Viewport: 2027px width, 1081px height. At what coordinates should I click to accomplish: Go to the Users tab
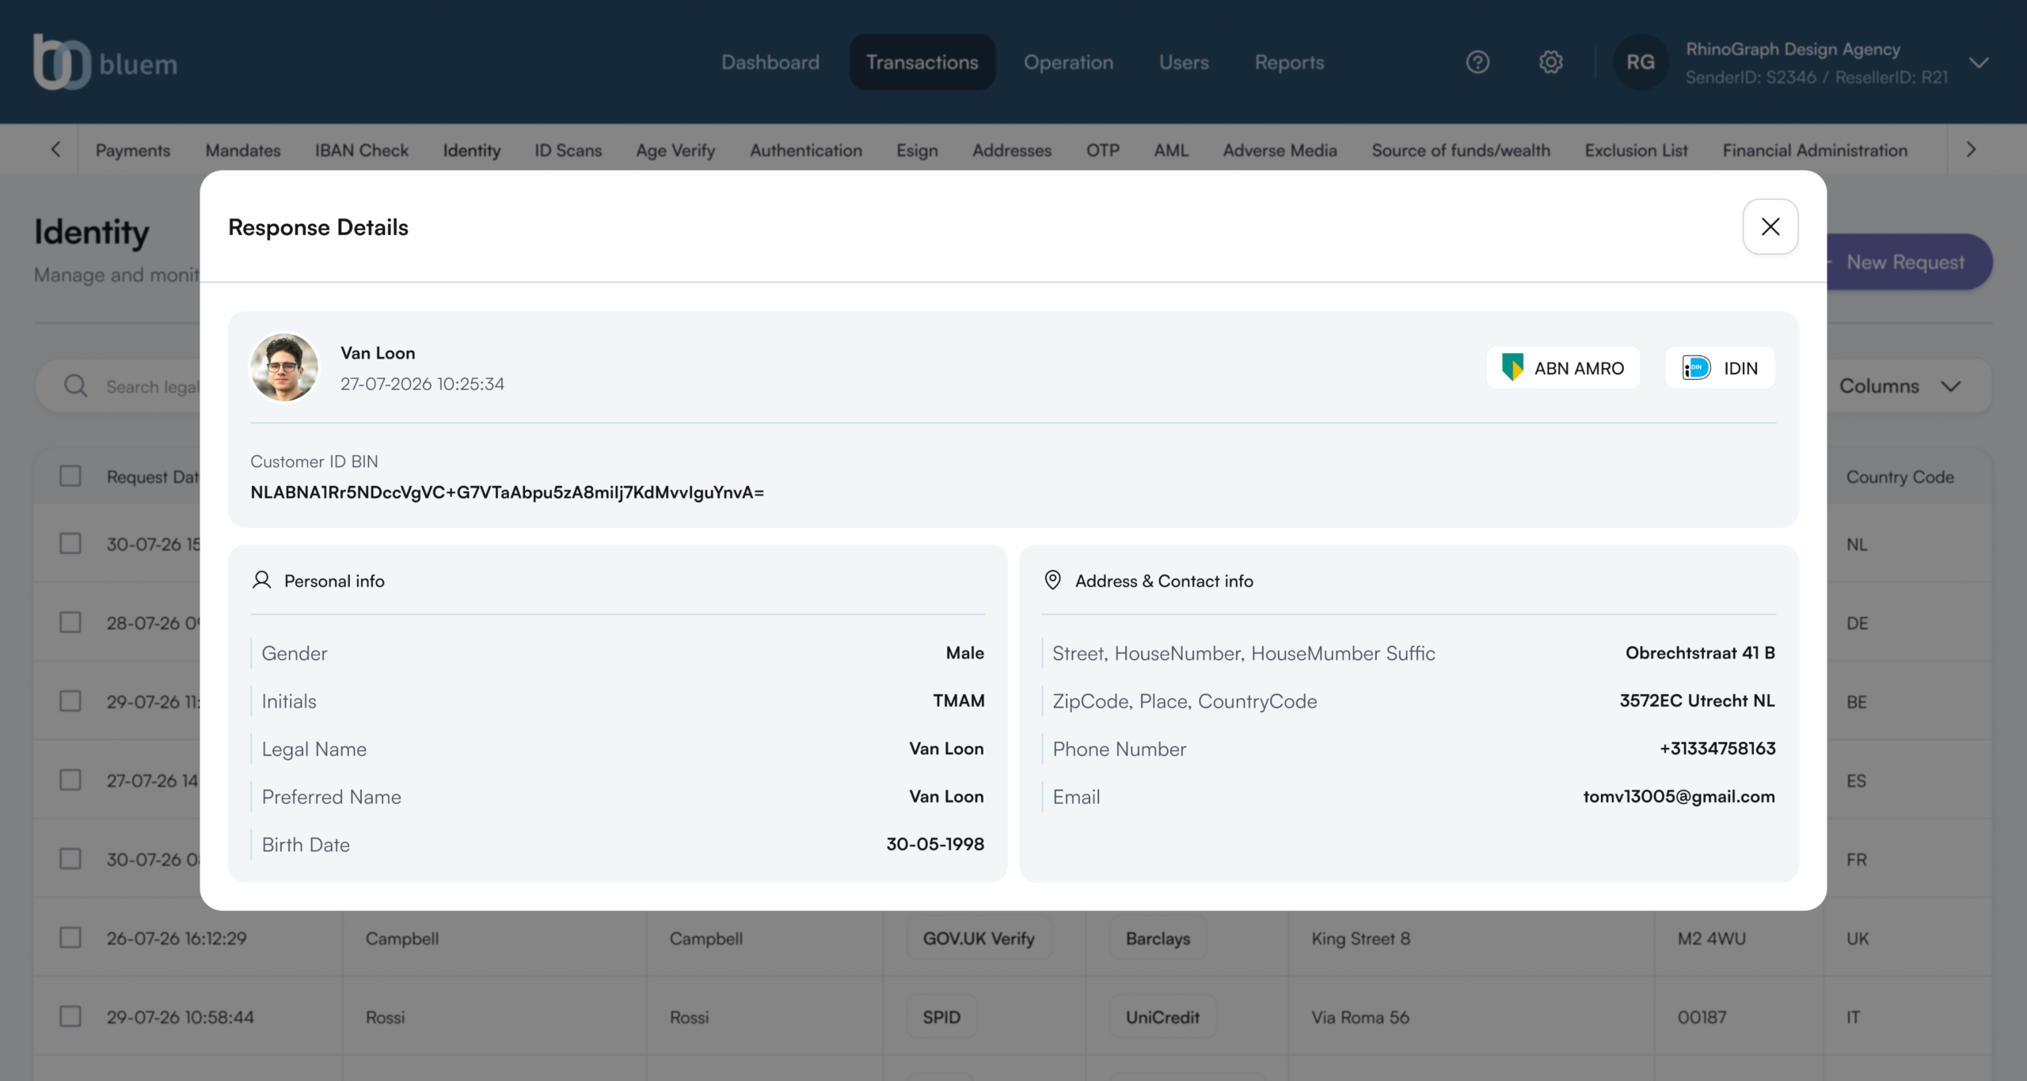click(x=1184, y=62)
